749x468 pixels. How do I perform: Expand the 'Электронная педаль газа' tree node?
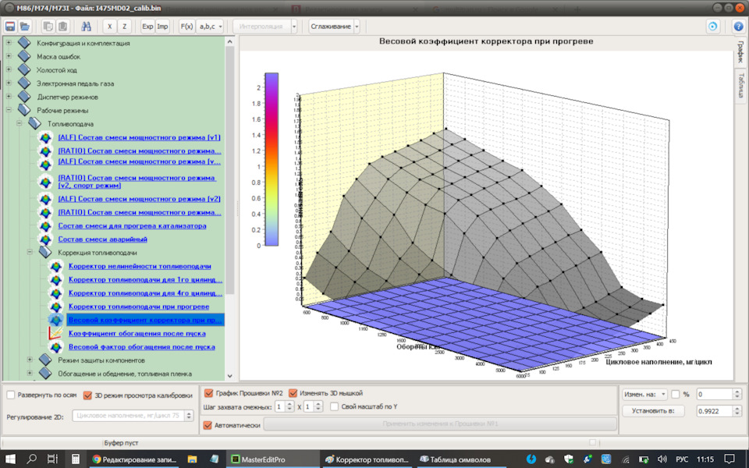click(x=9, y=83)
